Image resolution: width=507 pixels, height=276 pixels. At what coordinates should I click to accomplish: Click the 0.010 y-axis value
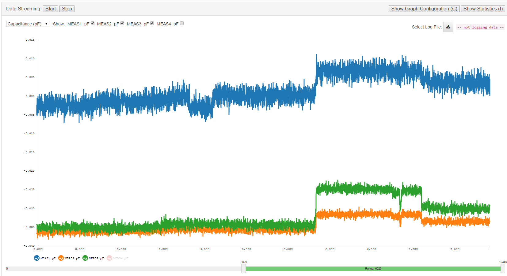30,58
